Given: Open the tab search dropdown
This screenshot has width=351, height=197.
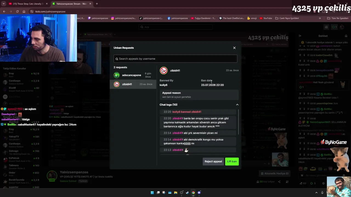Looking at the screenshot, I should coord(4,4).
